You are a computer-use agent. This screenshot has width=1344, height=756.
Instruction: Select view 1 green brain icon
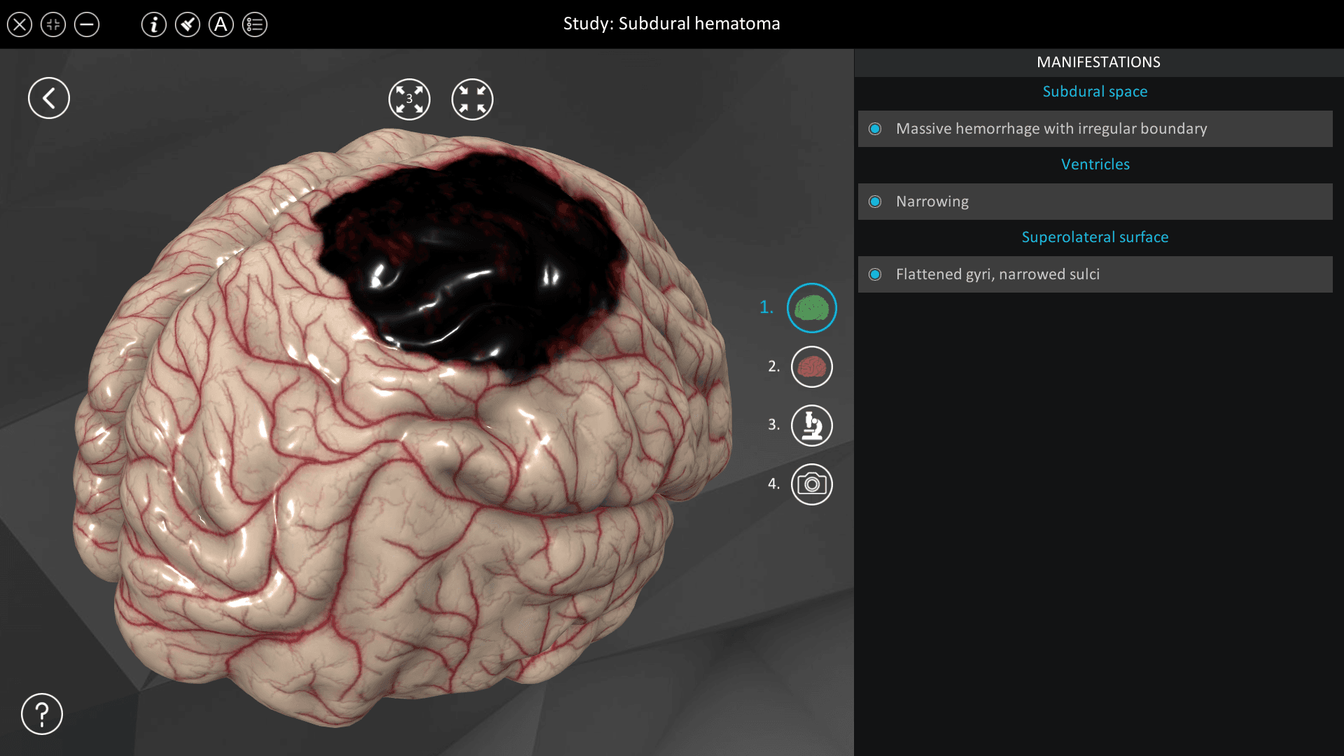(x=812, y=308)
